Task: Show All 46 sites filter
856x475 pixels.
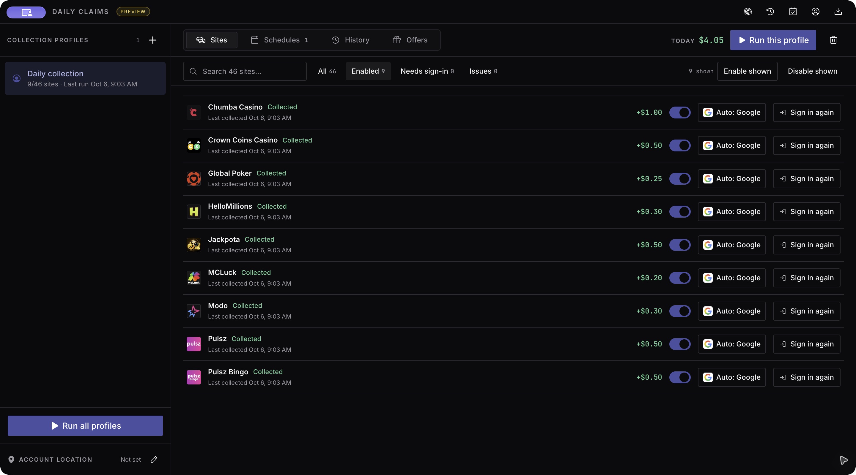Action: coord(327,71)
